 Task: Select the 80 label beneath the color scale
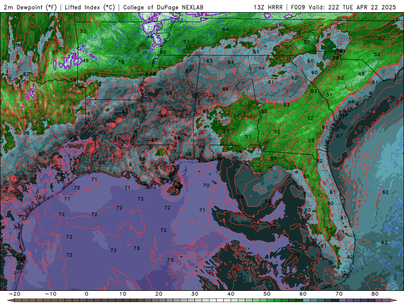(375, 294)
